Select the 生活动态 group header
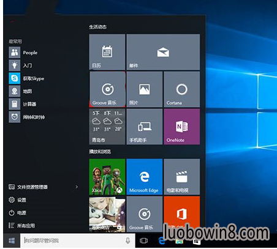This screenshot has height=249, width=277. [x=98, y=27]
